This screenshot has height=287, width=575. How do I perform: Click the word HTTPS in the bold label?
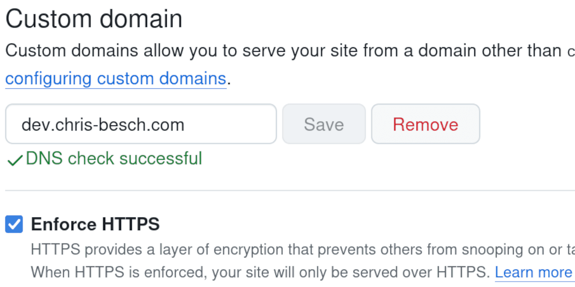131,224
